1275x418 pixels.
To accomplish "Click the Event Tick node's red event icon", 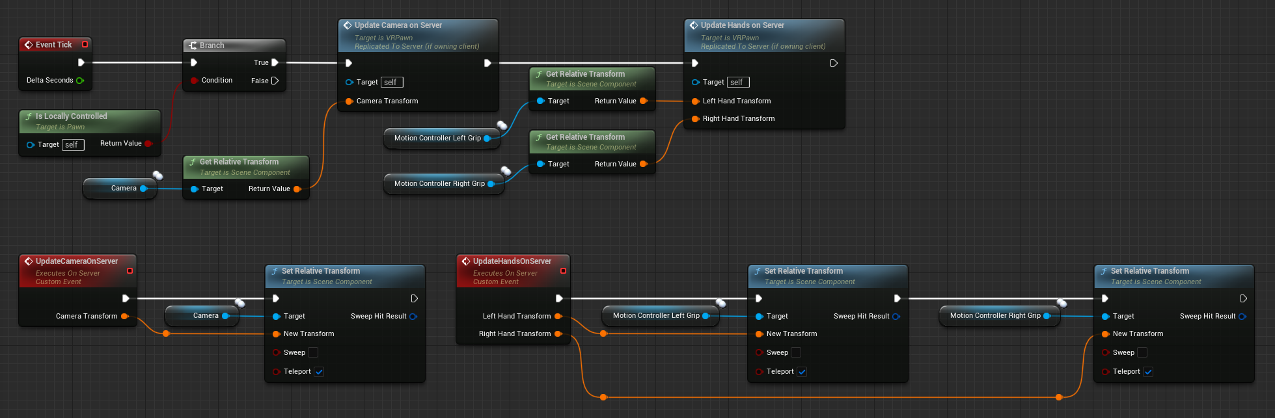I will 28,45.
